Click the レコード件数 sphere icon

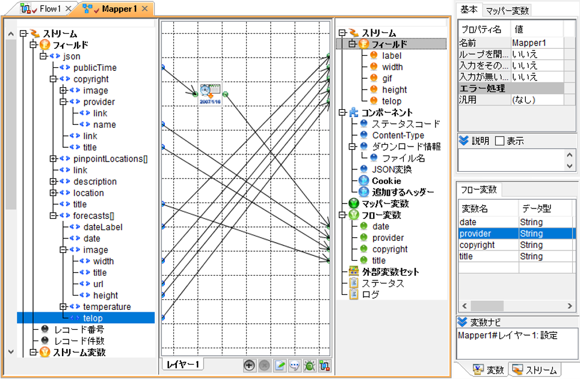45,341
